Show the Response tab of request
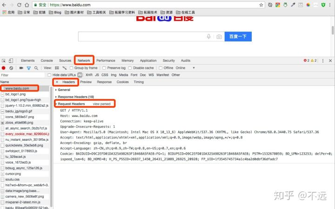Viewport: 335px width, 209px height. point(104,82)
